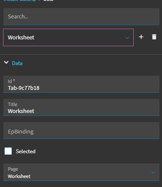Check the Selected checkbox
This screenshot has height=187, width=162.
point(8,151)
